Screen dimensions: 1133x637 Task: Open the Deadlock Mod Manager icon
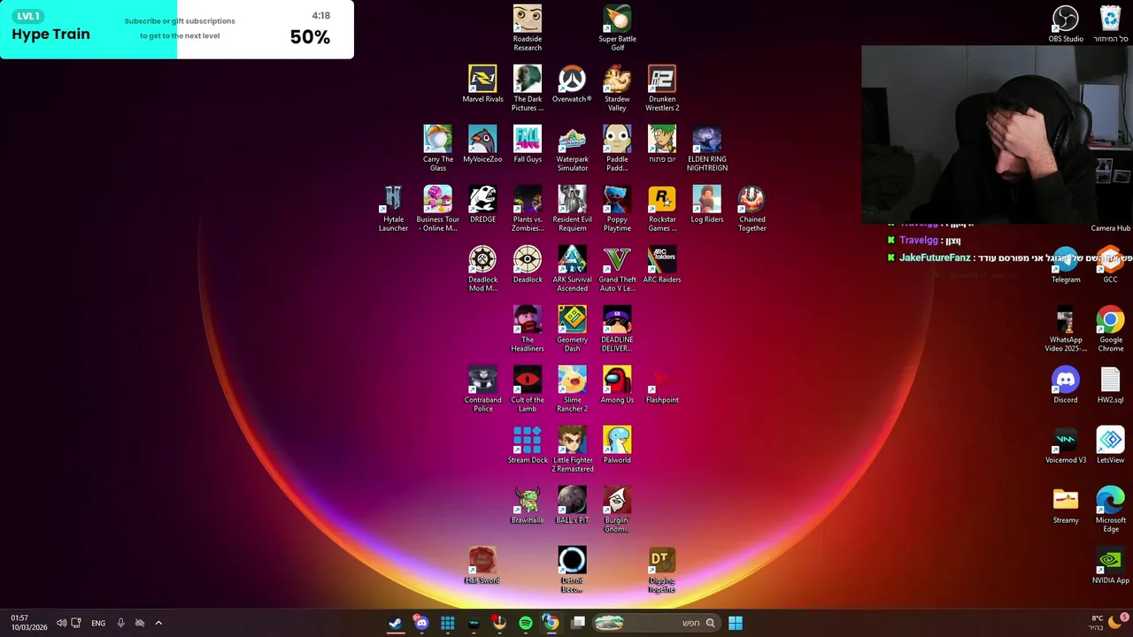[482, 268]
